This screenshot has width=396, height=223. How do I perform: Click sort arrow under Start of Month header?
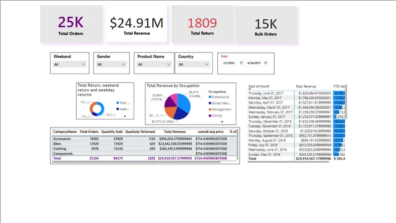[x=249, y=89]
